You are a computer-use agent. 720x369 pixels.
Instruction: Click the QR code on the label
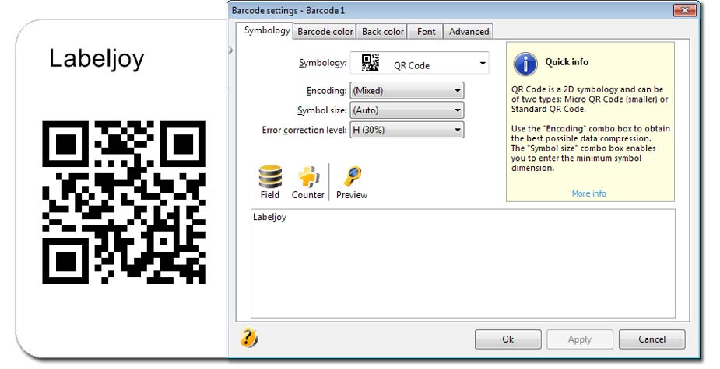125,203
